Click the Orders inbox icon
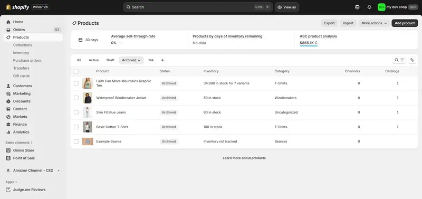 pyautogui.click(x=8, y=30)
